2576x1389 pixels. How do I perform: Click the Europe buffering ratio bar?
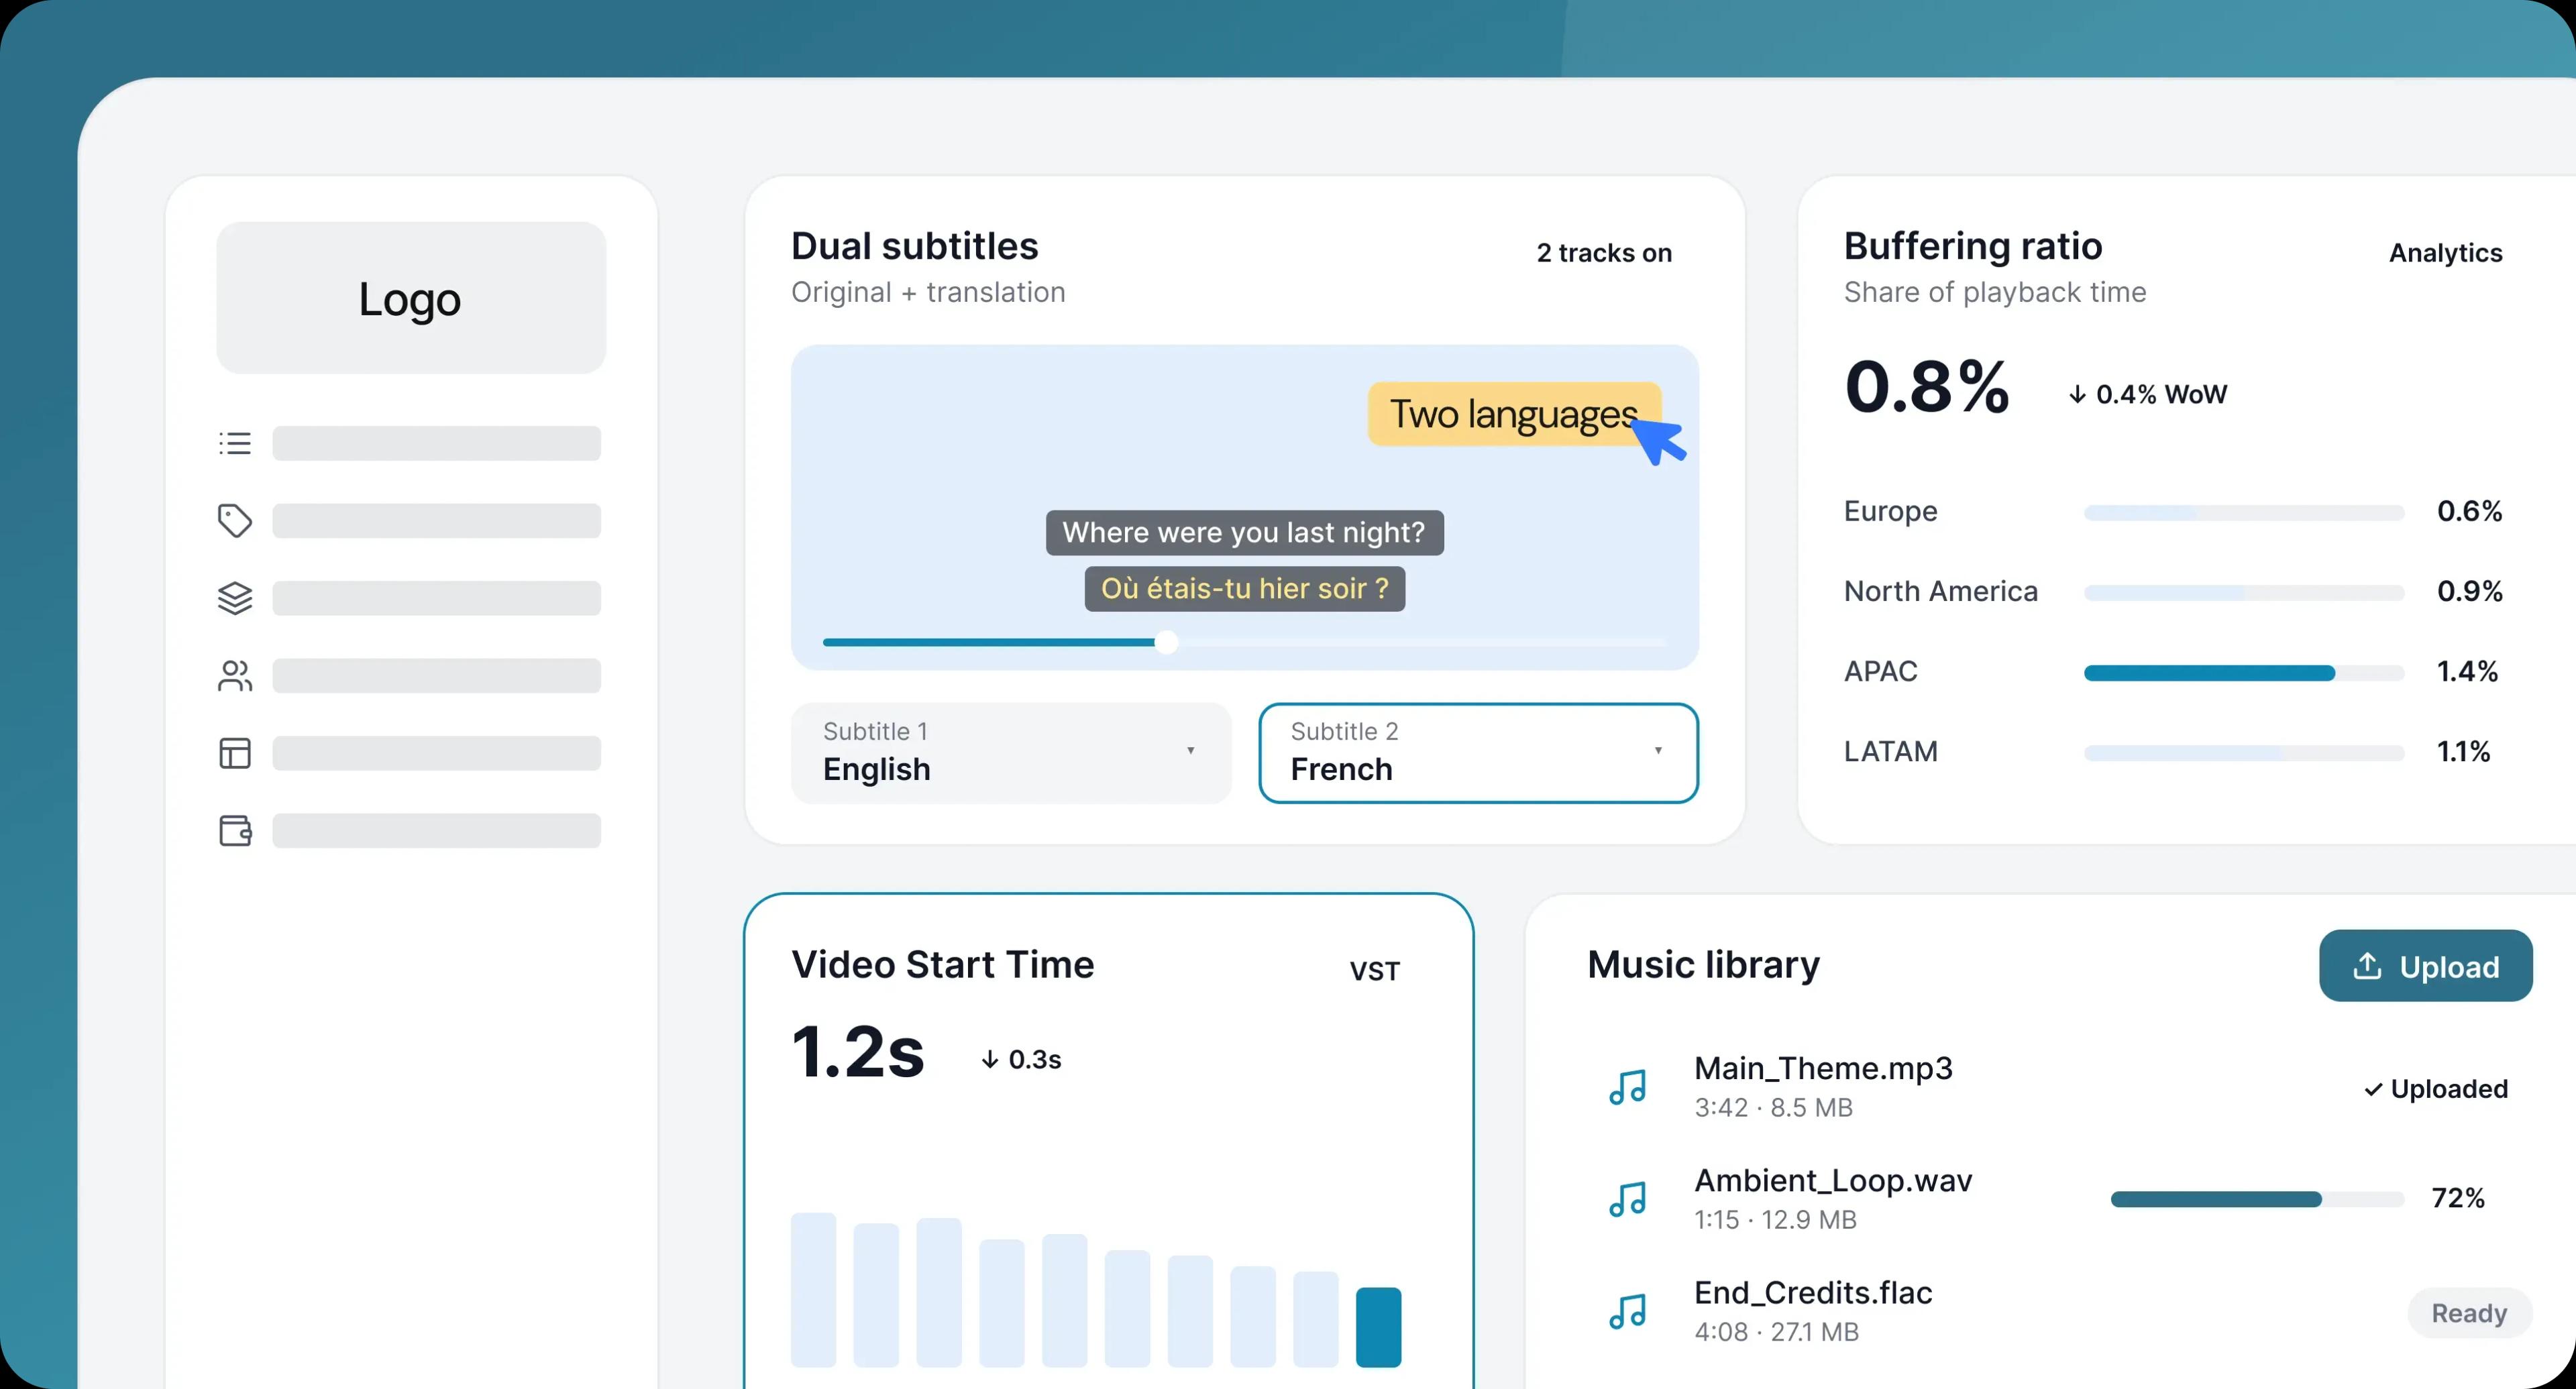(2243, 513)
